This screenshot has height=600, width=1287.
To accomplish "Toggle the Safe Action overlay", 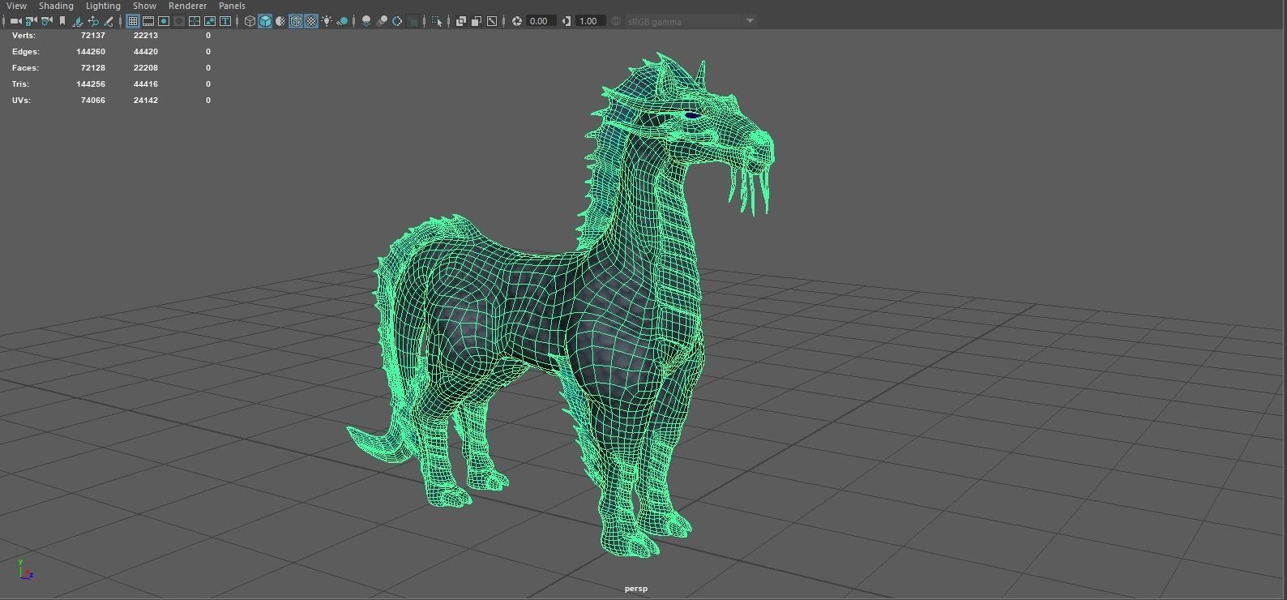I will pyautogui.click(x=210, y=21).
